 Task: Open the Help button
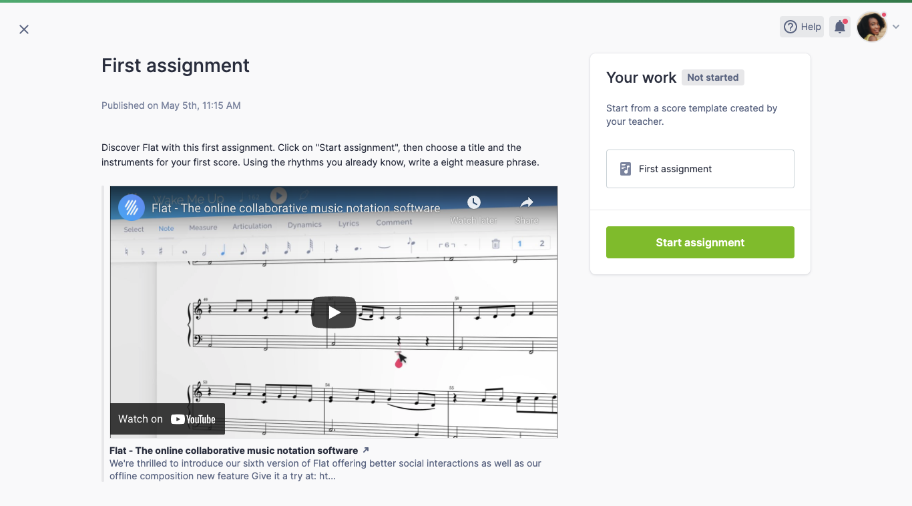tap(802, 27)
